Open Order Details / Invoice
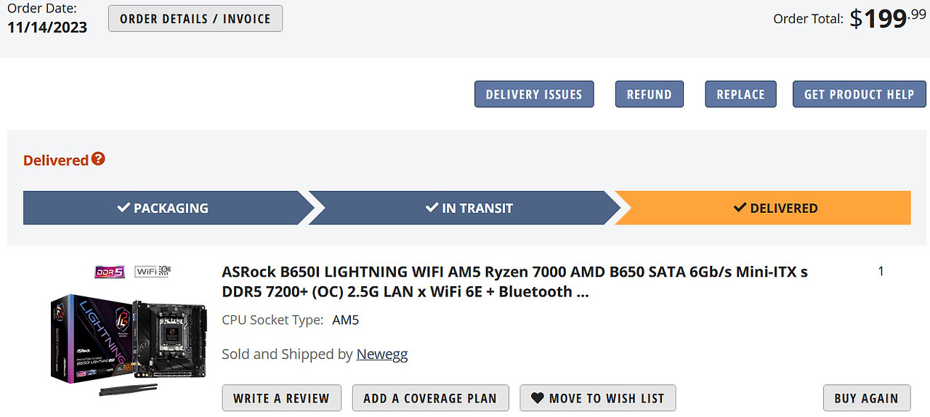Viewport: 930px width, 417px height. click(195, 19)
